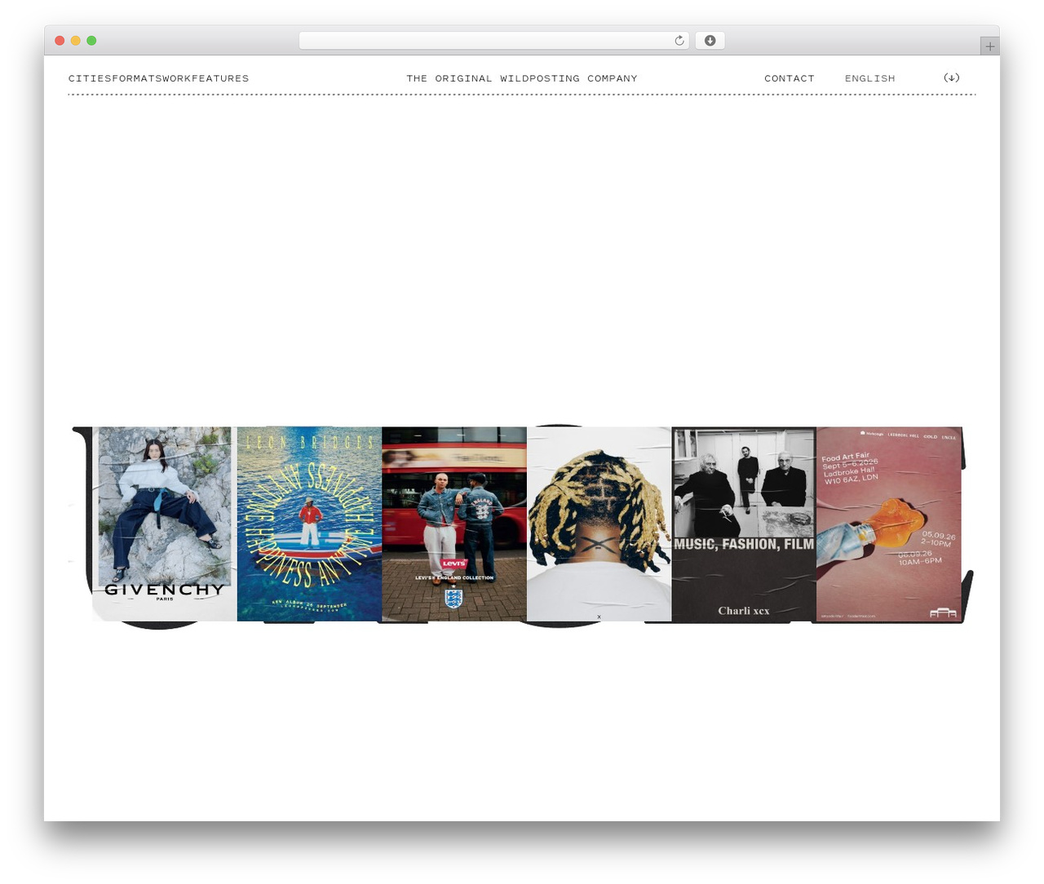Open the Contact page link
Image resolution: width=1044 pixels, height=884 pixels.
pos(790,78)
